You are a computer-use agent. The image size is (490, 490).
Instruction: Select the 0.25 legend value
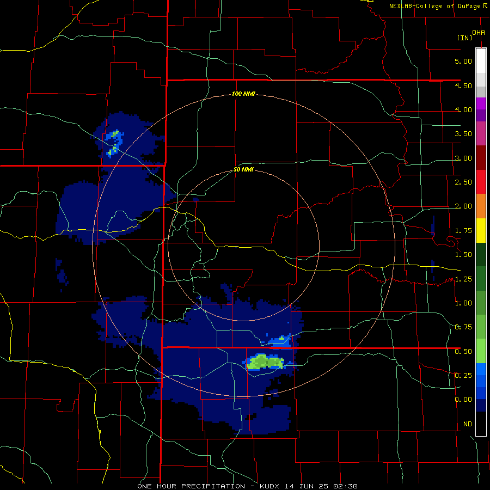[463, 375]
